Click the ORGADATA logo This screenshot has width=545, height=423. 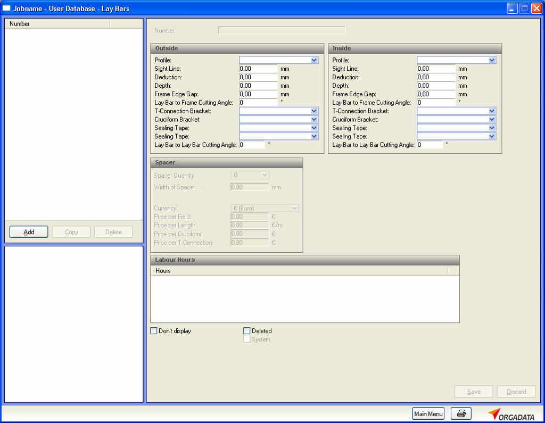click(511, 414)
